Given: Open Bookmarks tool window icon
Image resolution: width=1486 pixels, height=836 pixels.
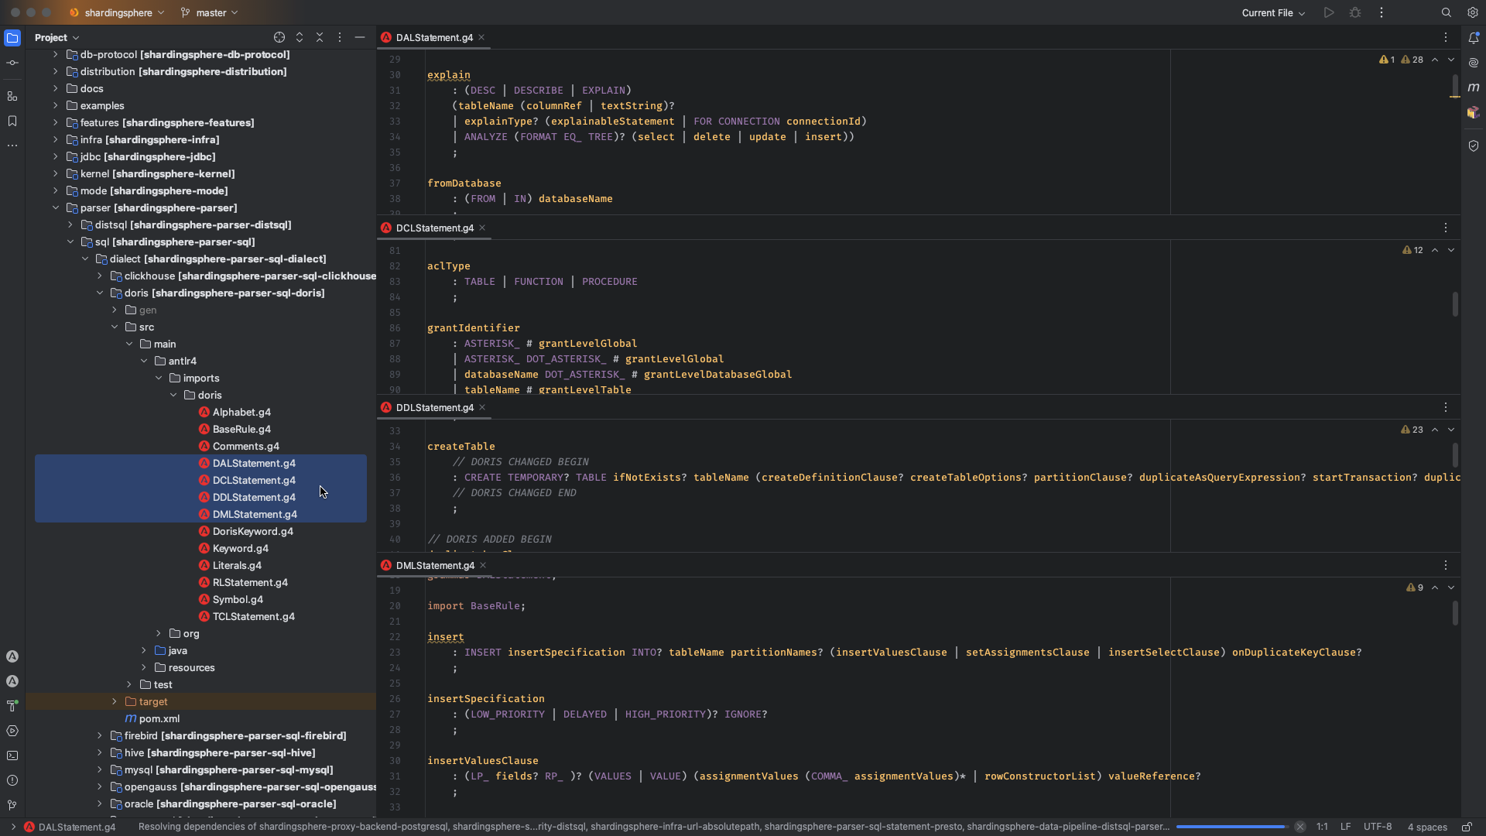Looking at the screenshot, I should point(12,121).
